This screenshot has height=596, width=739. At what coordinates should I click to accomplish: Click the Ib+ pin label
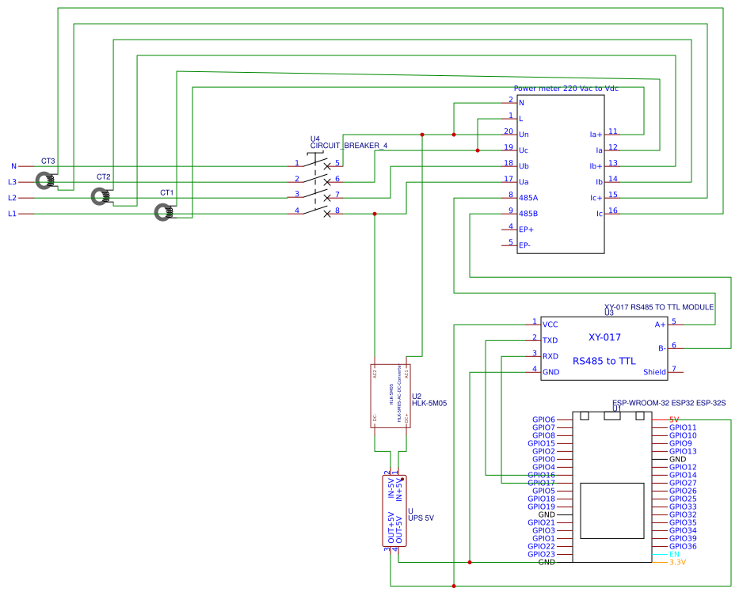pyautogui.click(x=596, y=166)
